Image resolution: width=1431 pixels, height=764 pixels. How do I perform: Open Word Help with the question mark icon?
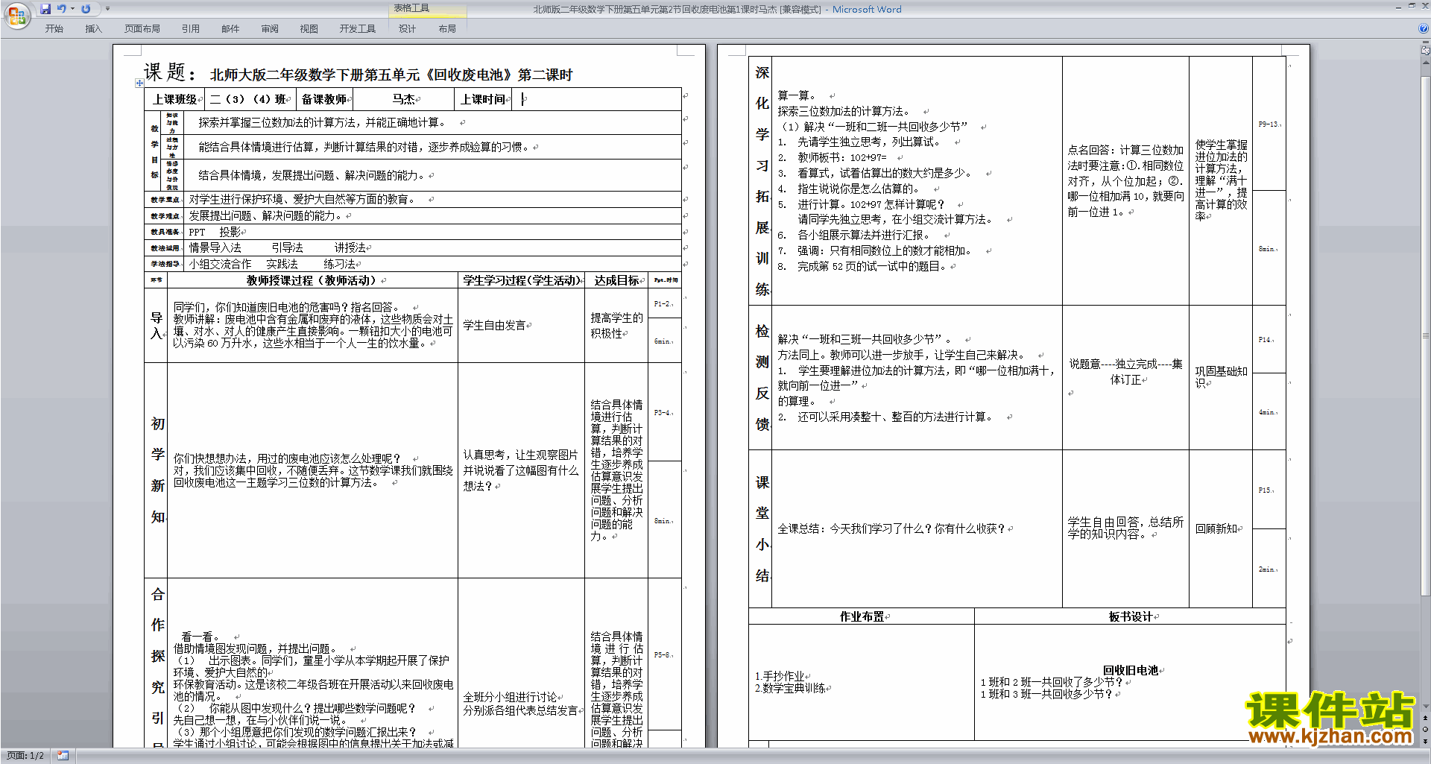(1424, 29)
